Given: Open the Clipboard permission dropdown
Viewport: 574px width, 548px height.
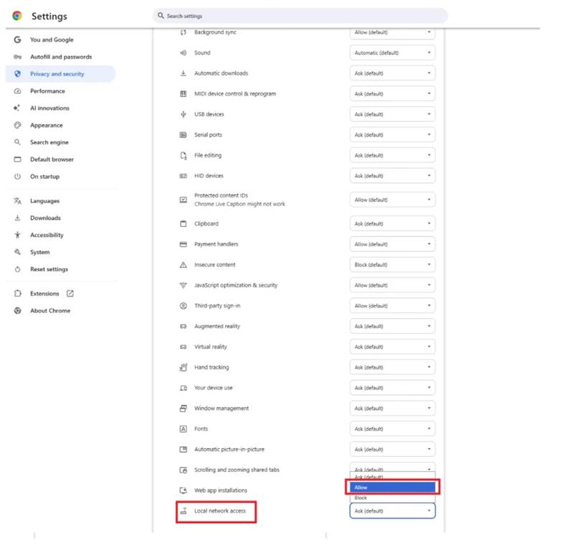Looking at the screenshot, I should tap(392, 223).
